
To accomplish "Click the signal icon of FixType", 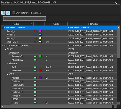I will point(35,96).
